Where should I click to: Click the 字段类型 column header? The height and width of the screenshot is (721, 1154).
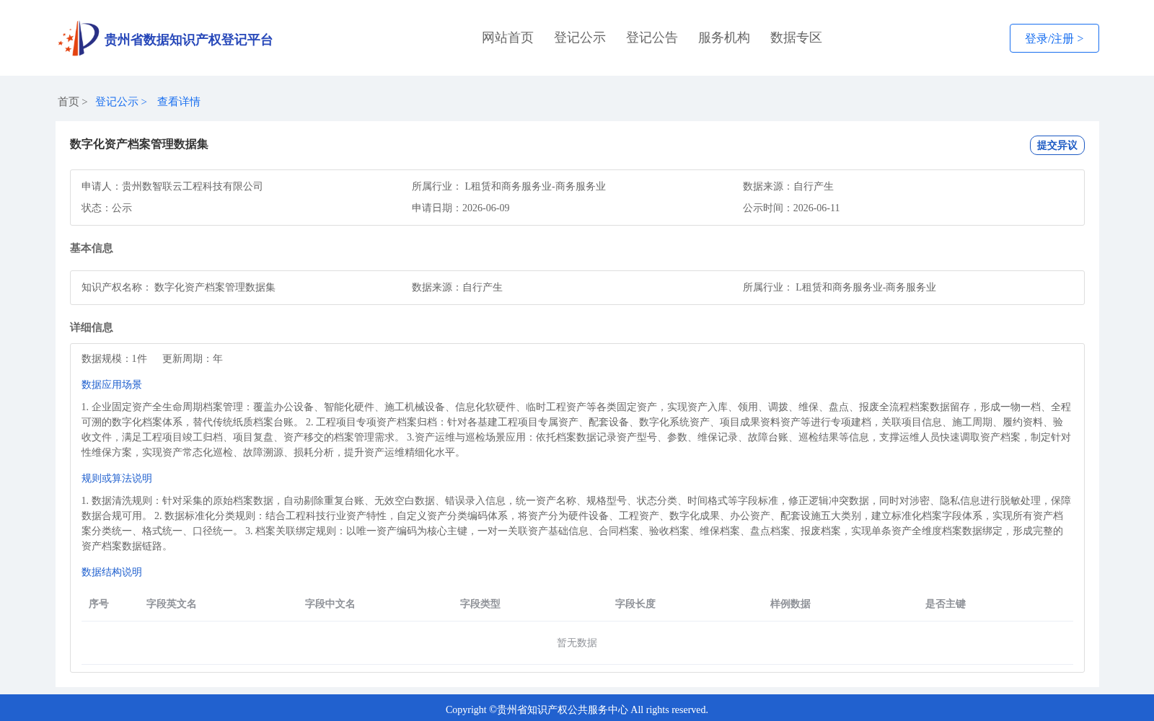tap(480, 603)
